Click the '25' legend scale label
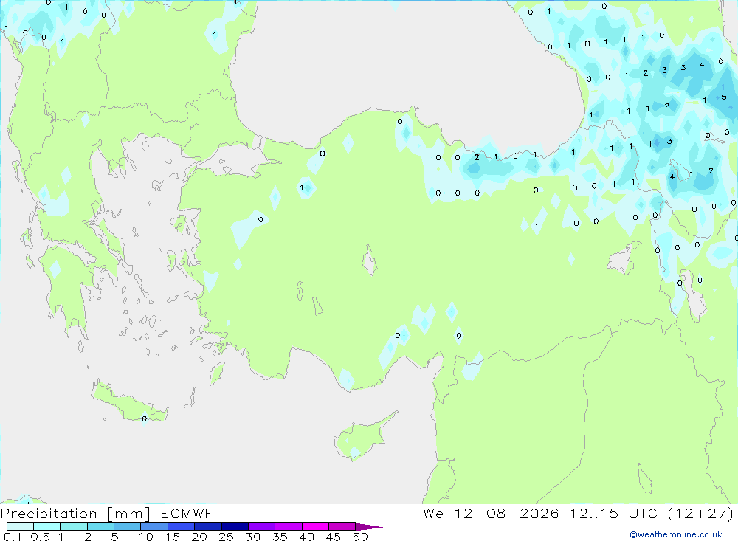738x541 pixels. pos(226,537)
